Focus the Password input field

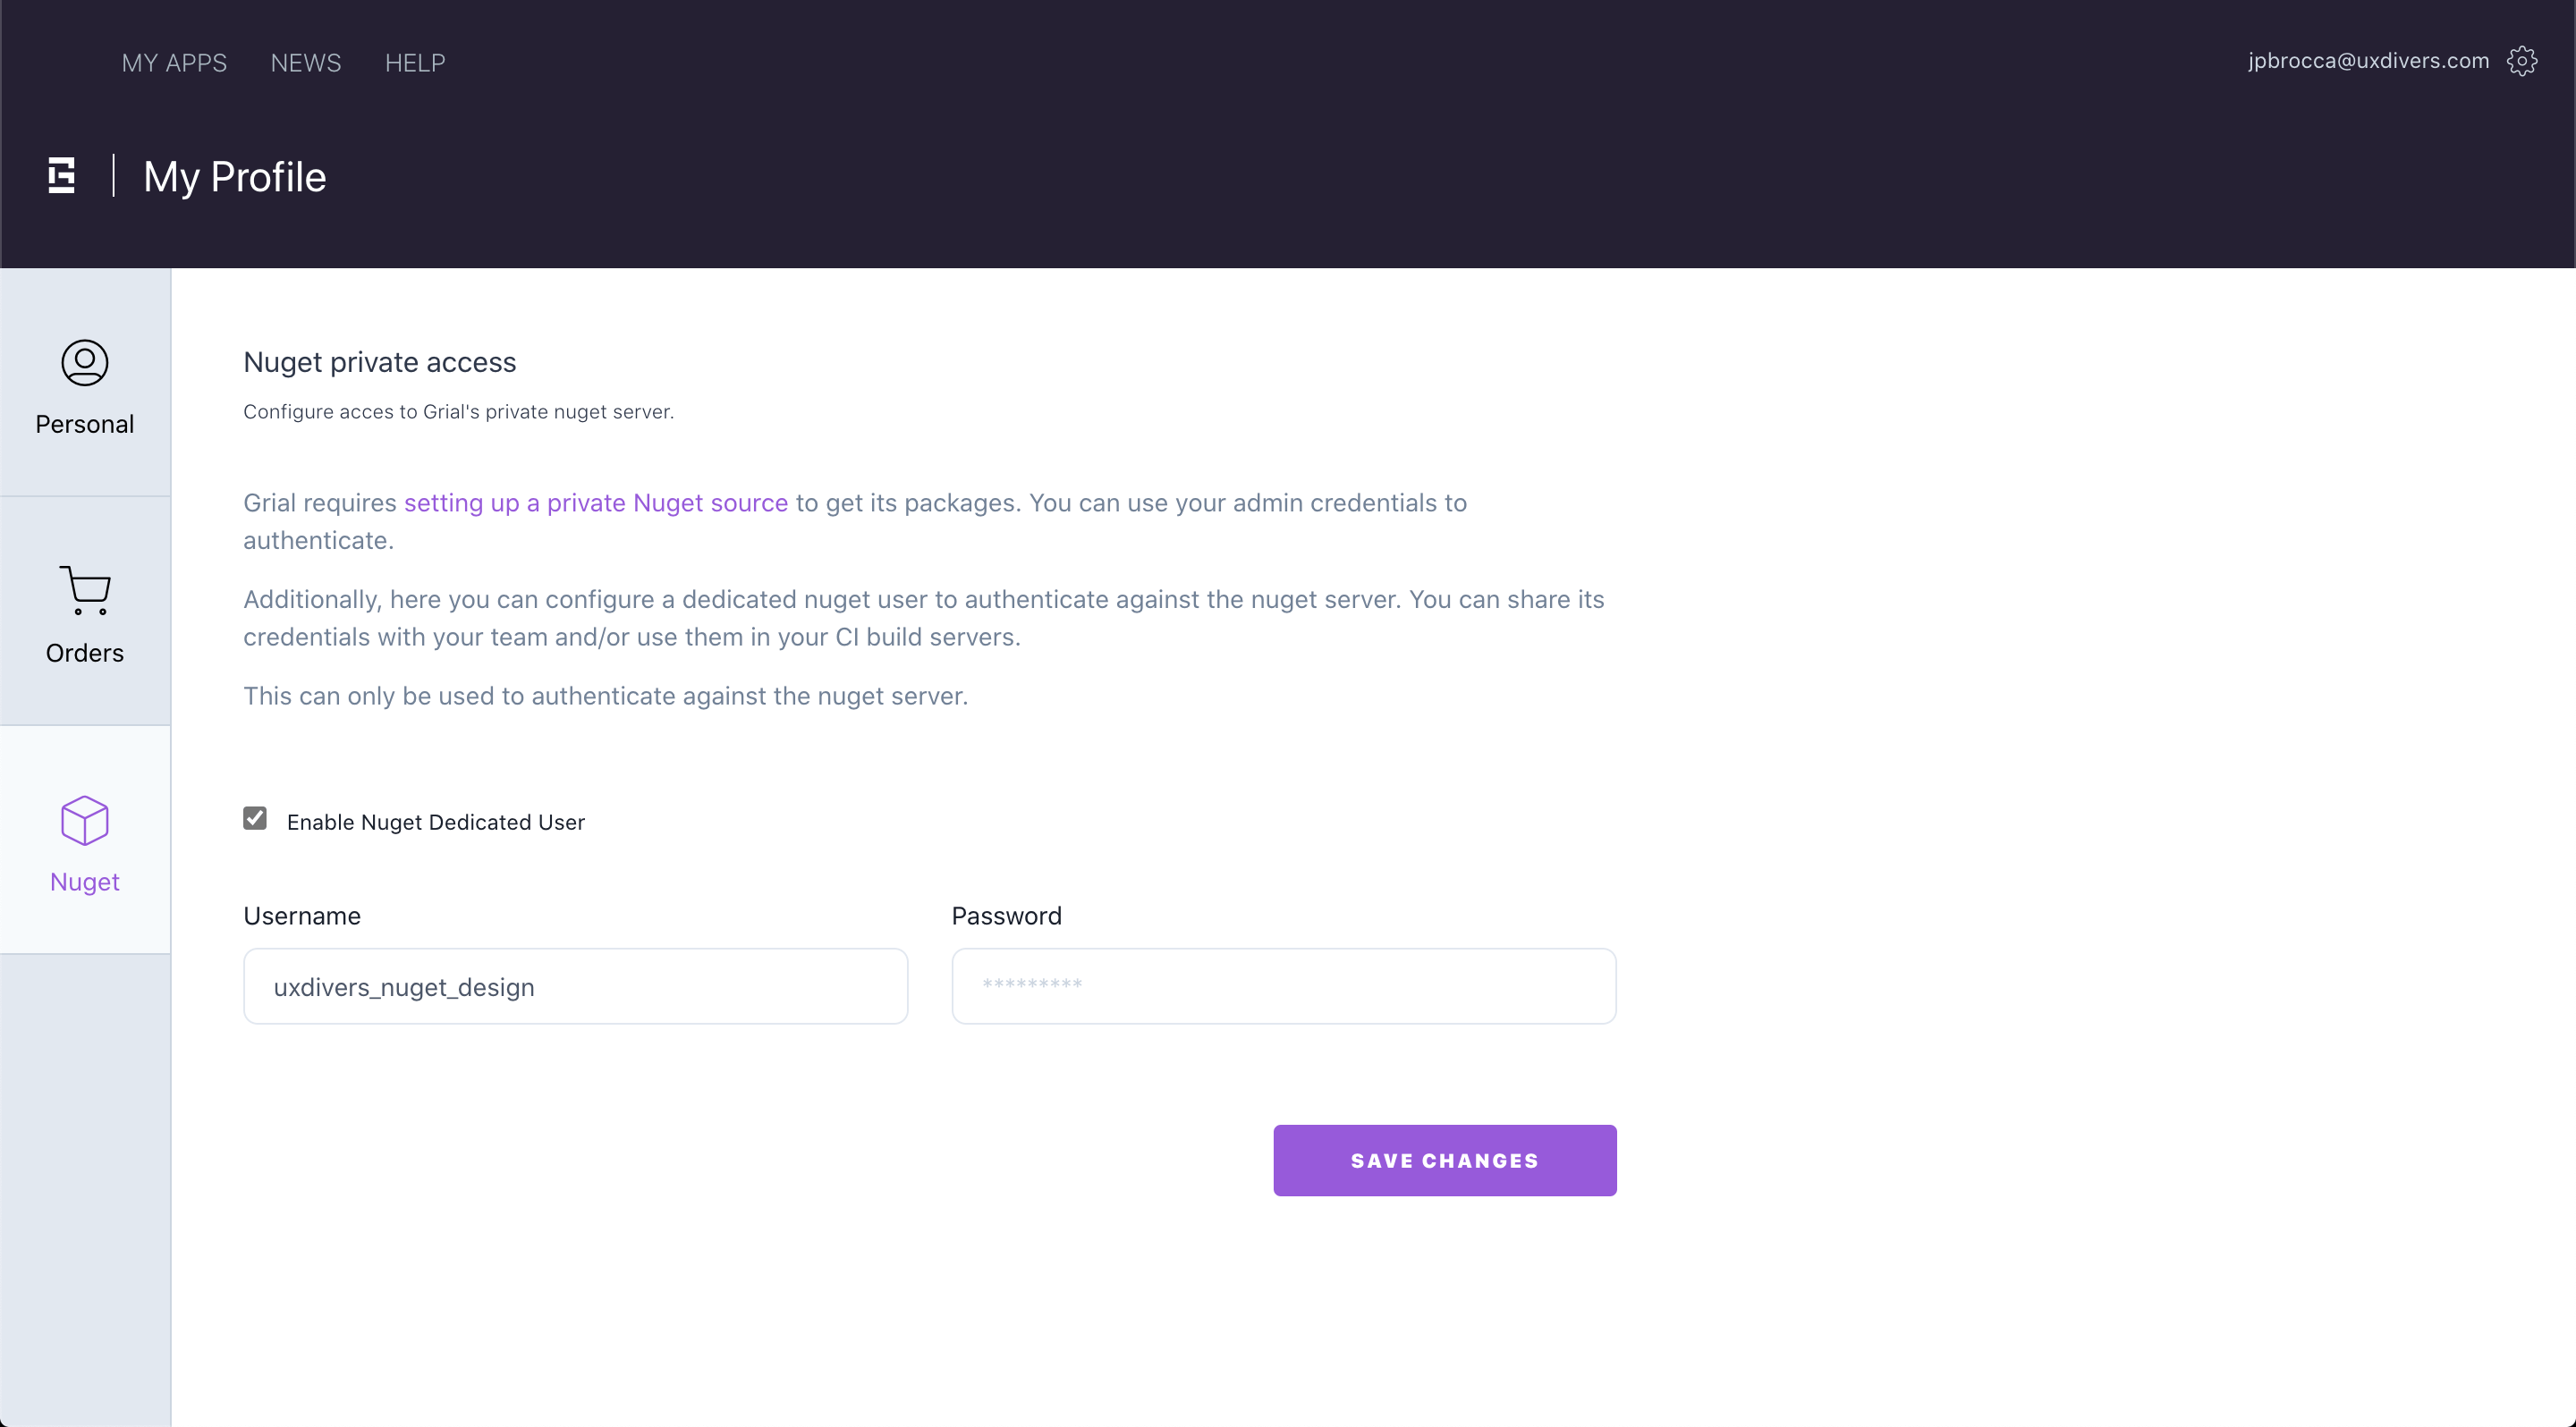(x=1283, y=986)
